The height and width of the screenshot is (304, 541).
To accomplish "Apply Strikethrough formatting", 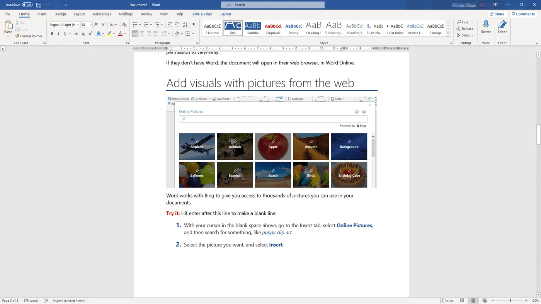I will (x=76, y=34).
